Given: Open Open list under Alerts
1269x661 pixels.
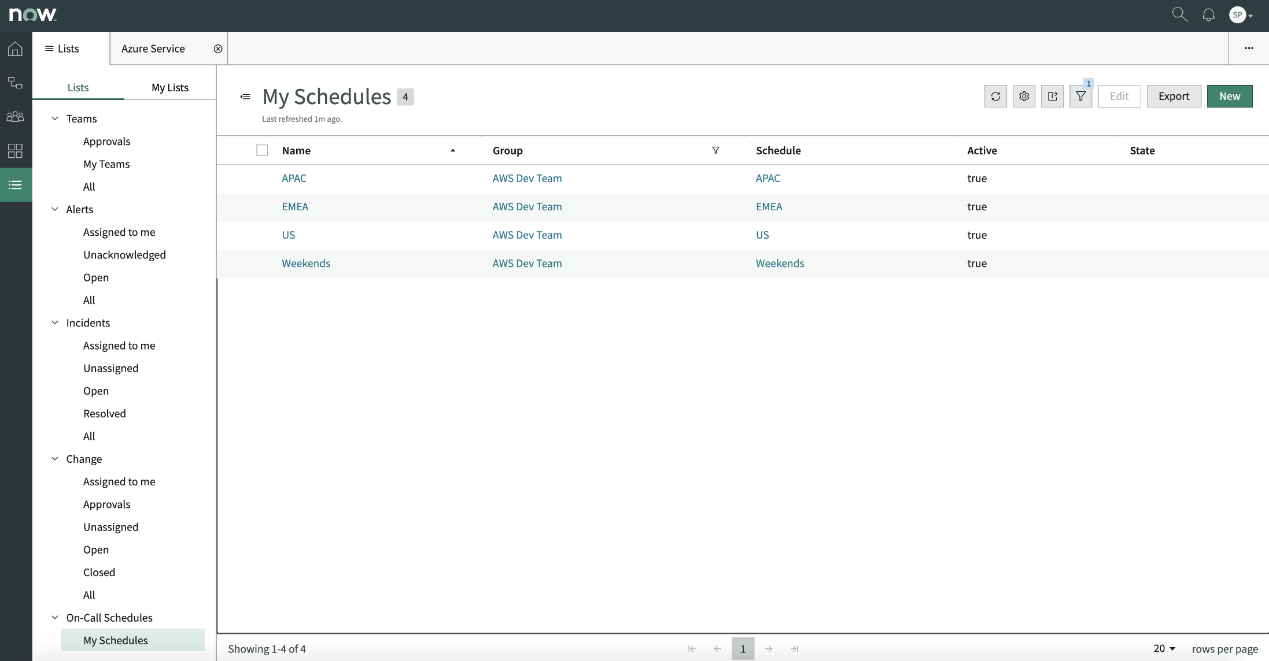Looking at the screenshot, I should (x=96, y=277).
